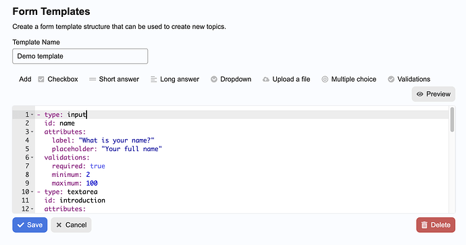Collapse the validations fold at line 6
Screen dimensions: 466x245
32,158
